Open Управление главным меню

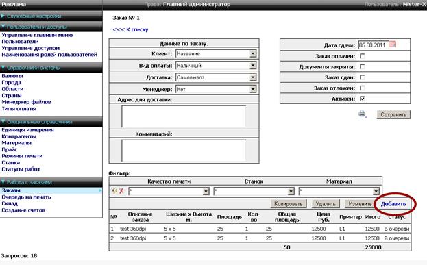click(37, 35)
